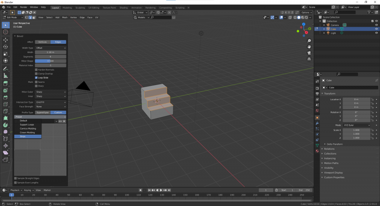Open the Intersection Type Grid Fill dropdown
The width and height of the screenshot is (380, 206).
click(x=50, y=102)
